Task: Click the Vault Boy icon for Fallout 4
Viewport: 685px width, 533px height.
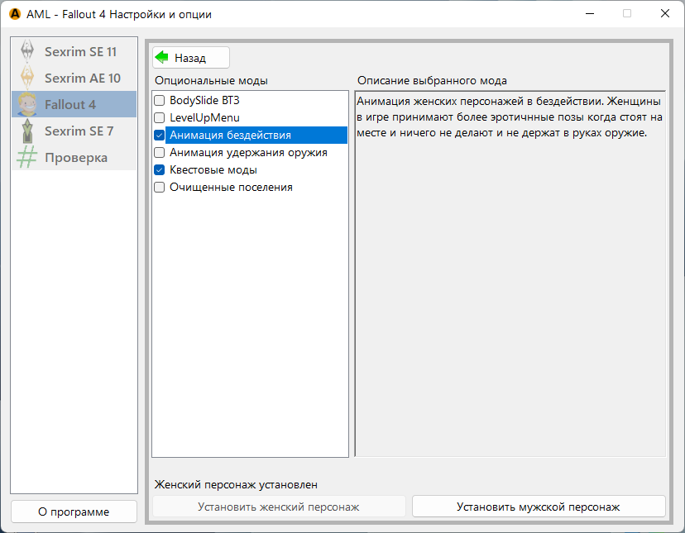Action: (27, 104)
